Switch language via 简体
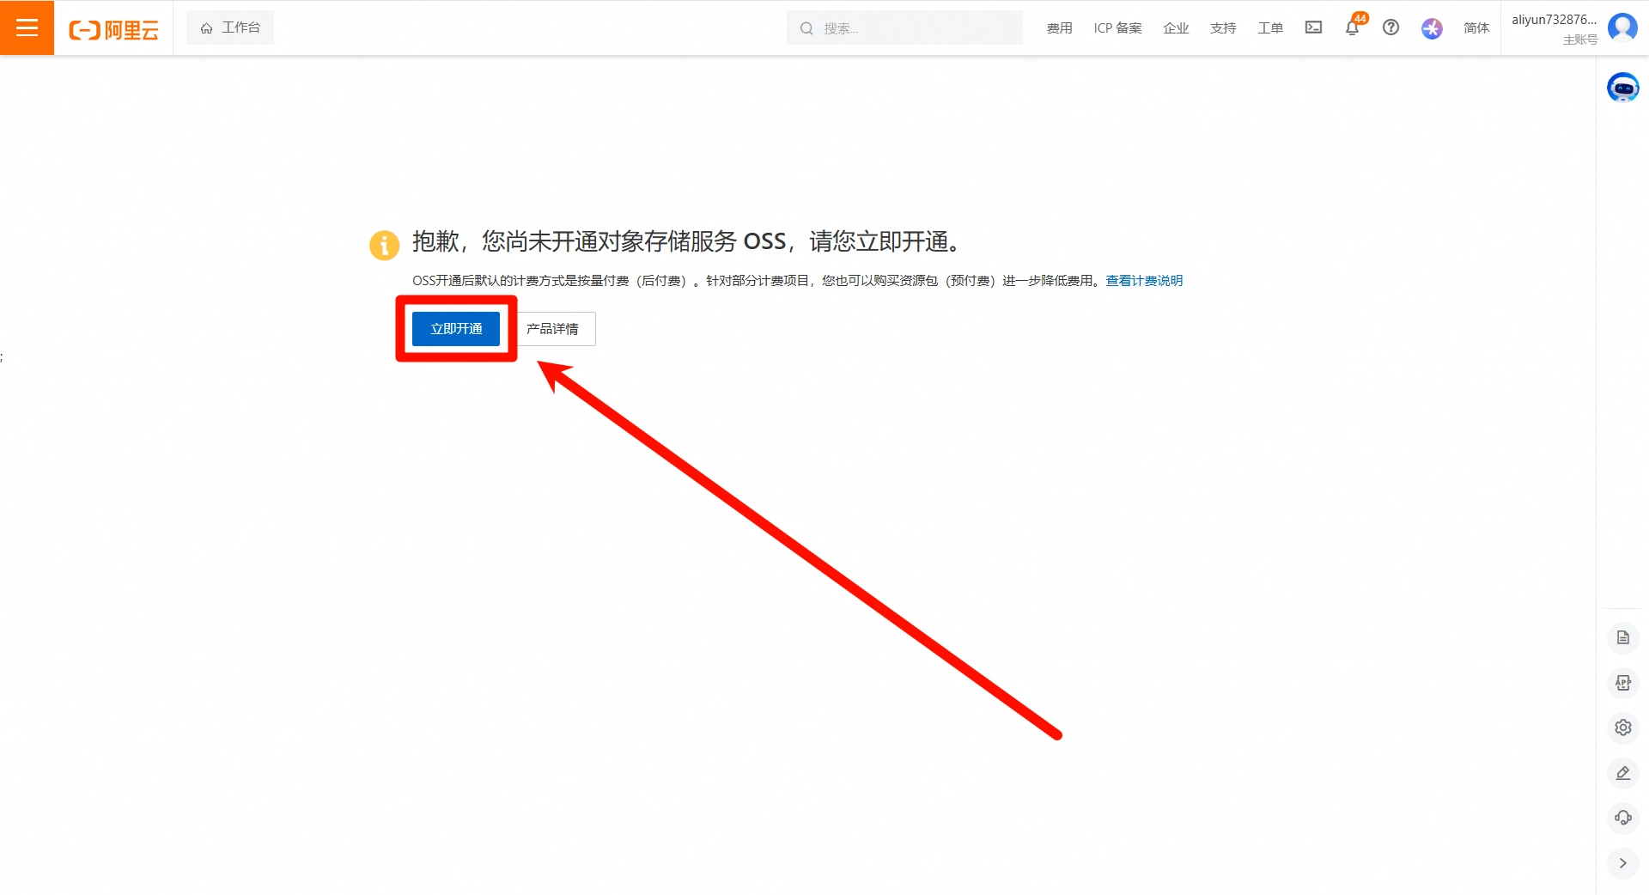The image size is (1649, 895). pos(1476,28)
